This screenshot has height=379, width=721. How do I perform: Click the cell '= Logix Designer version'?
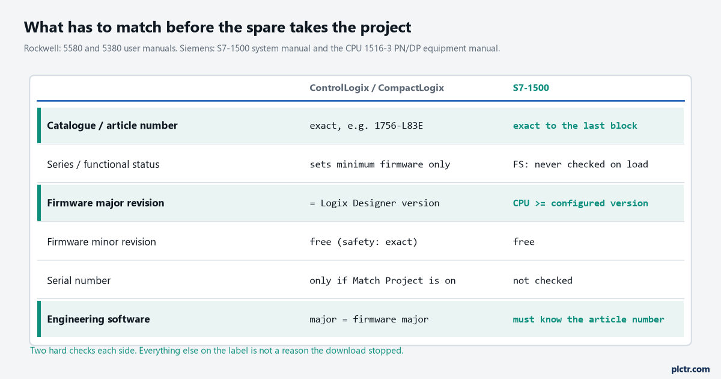[374, 203]
